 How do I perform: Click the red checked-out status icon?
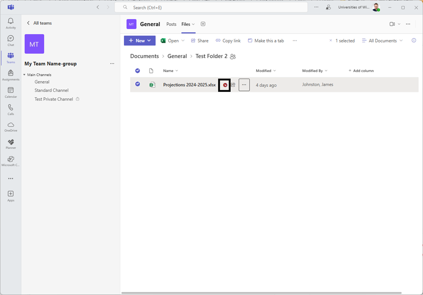click(x=225, y=85)
